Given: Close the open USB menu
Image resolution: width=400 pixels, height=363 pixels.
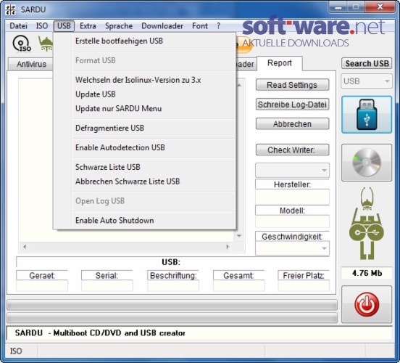Looking at the screenshot, I should click(64, 26).
